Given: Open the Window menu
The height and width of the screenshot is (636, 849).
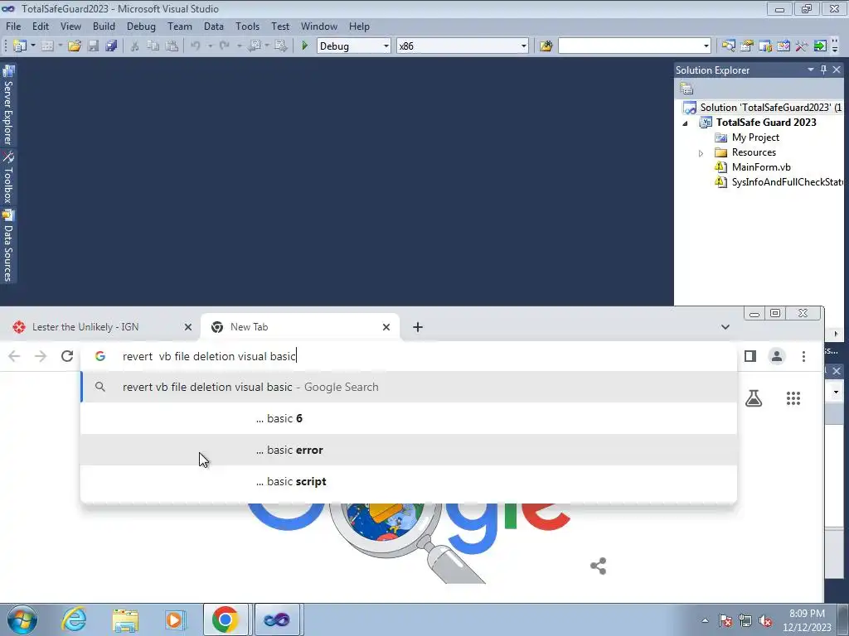Looking at the screenshot, I should click(x=319, y=26).
